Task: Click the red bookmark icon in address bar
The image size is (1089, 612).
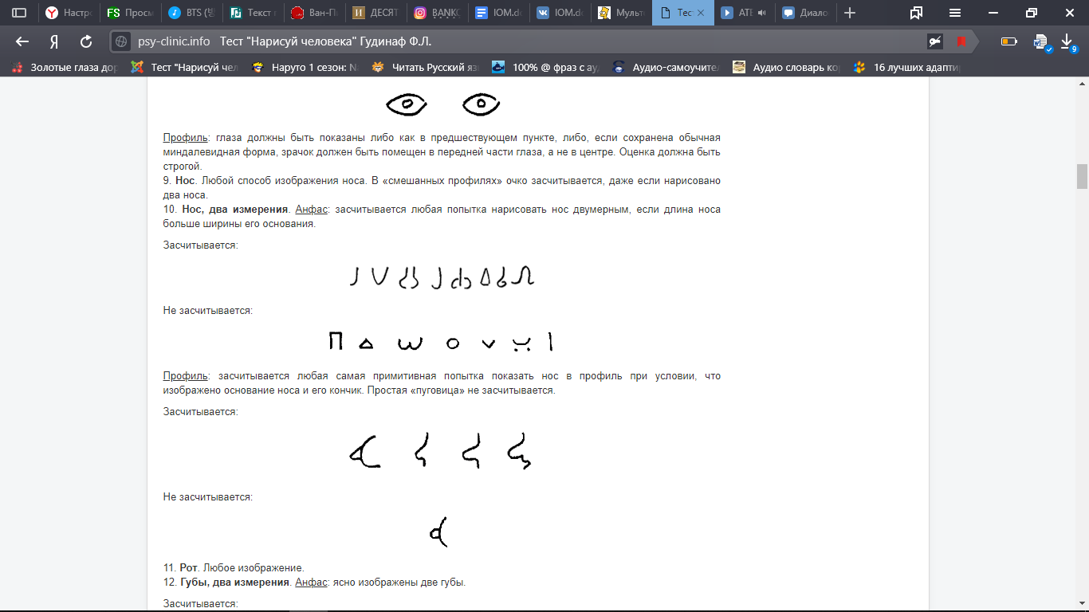Action: [x=961, y=41]
